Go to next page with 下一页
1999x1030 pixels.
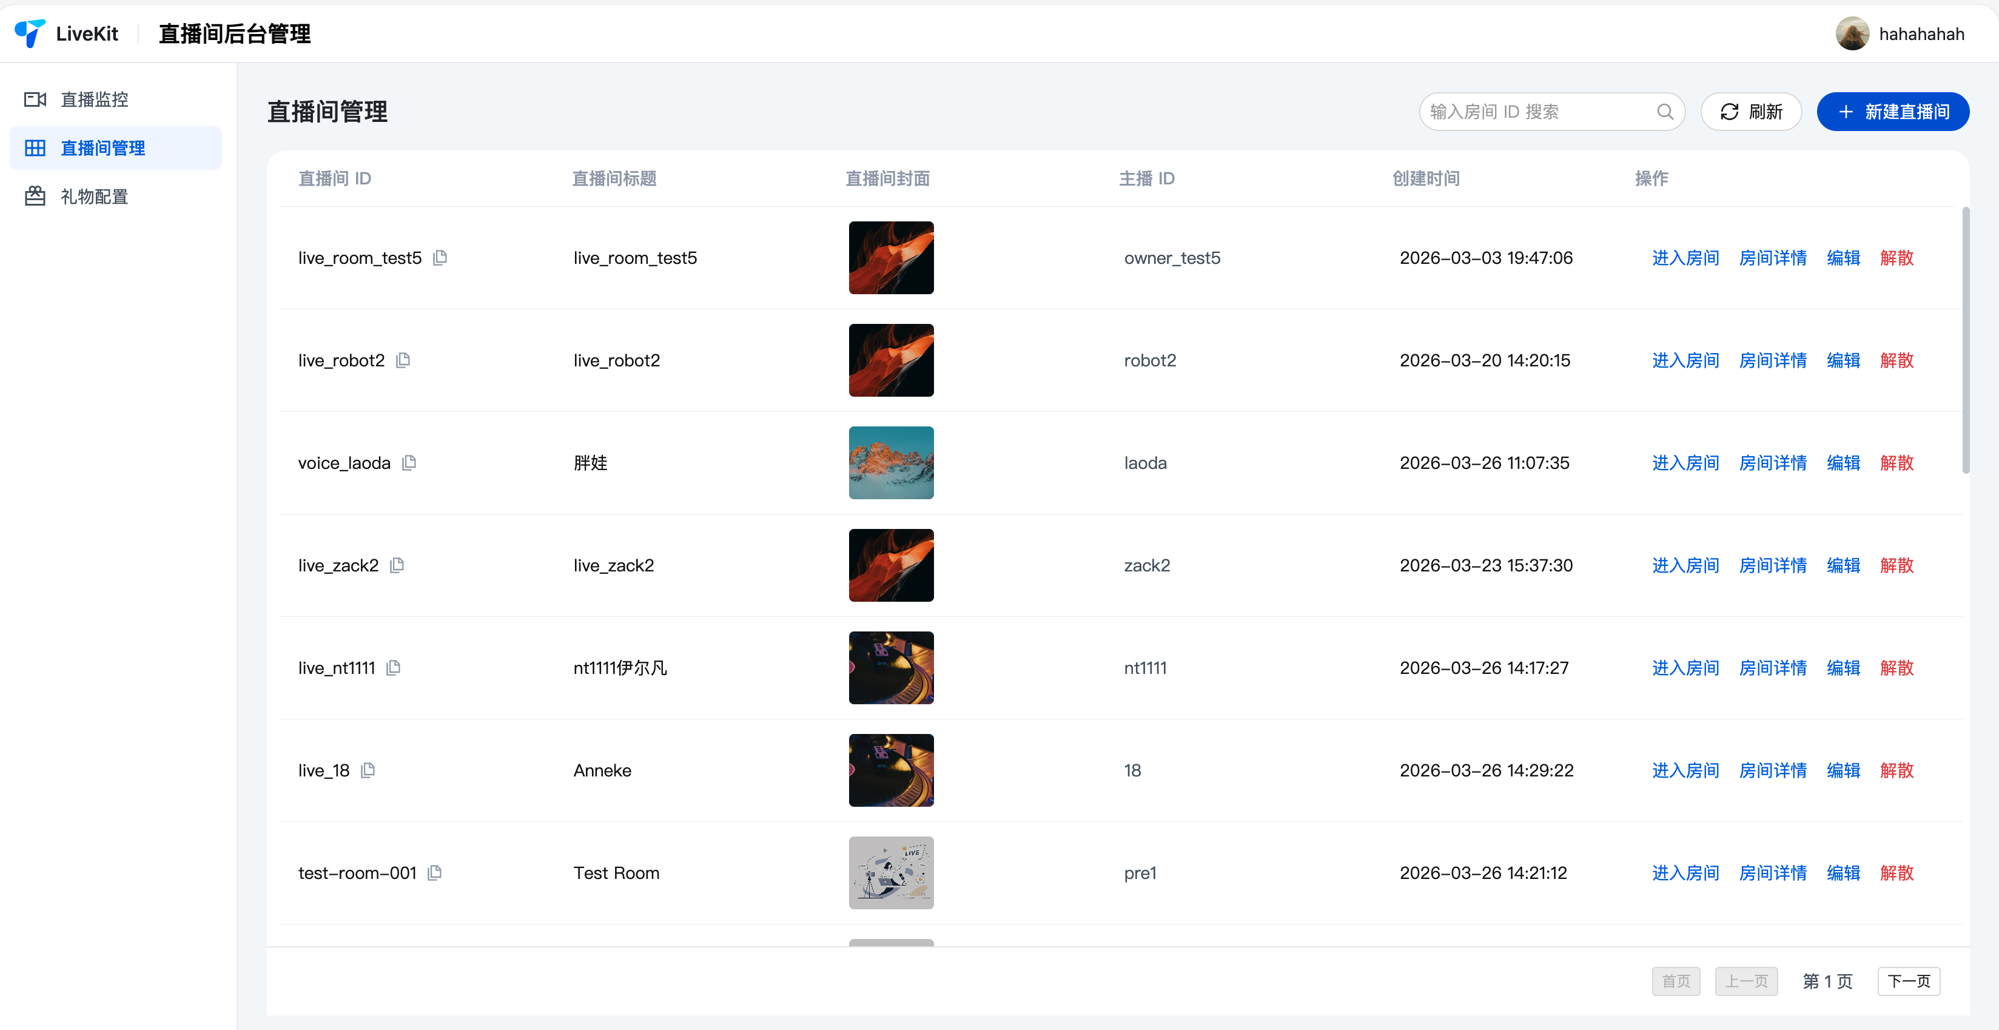point(1908,980)
